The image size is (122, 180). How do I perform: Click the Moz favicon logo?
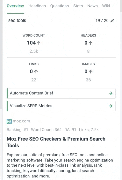(9, 121)
